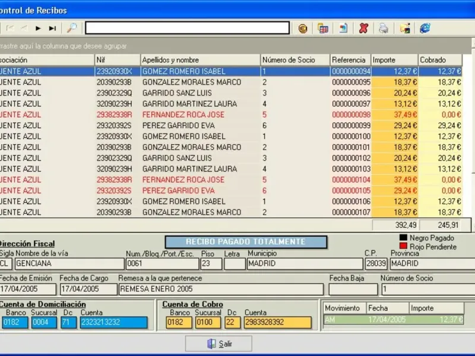Click the magnifying glass search icon
Image resolution: width=475 pixels, height=356 pixels.
pyautogui.click(x=72, y=28)
